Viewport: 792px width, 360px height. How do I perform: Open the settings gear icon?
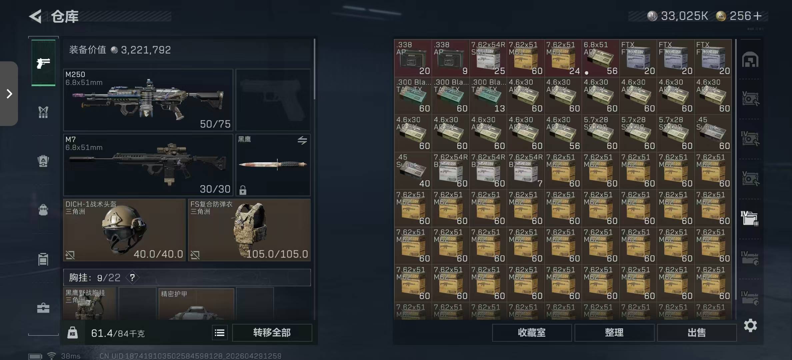[750, 325]
